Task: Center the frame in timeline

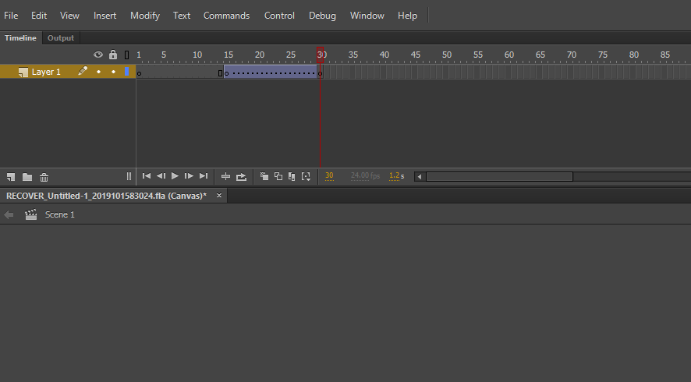Action: [225, 176]
